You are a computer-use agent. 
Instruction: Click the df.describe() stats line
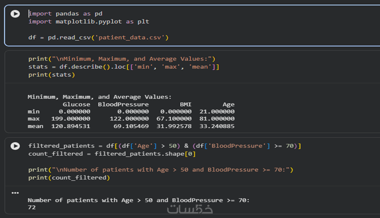tap(123, 67)
